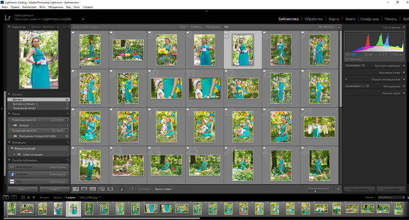Click main window display button 1
The width and height of the screenshot is (409, 220).
click(6, 197)
